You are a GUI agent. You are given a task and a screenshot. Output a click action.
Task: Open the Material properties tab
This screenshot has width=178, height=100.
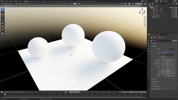(x=149, y=74)
